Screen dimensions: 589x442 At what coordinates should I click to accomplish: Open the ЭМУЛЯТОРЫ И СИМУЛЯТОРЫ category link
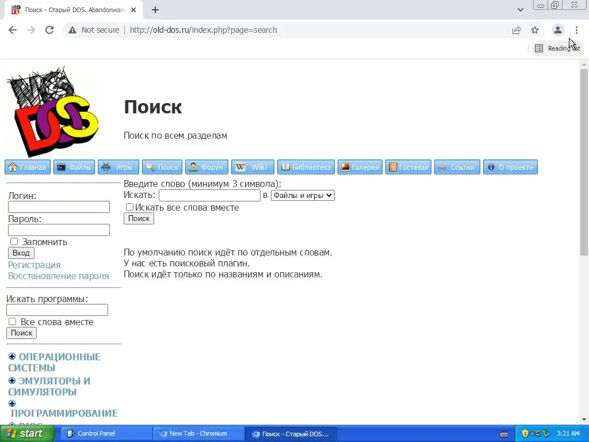click(x=49, y=386)
